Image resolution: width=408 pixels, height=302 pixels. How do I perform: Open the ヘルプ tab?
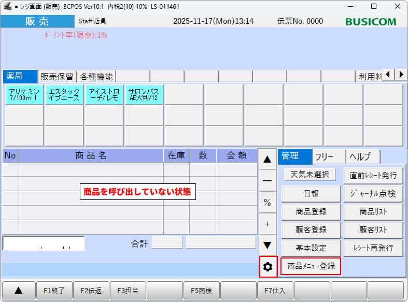coord(363,156)
